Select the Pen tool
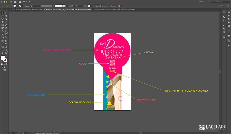The height and width of the screenshot is (134, 231). click(x=3, y=19)
